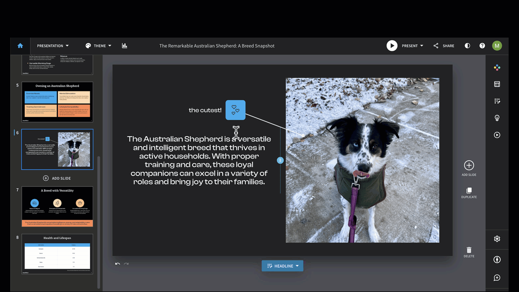The image size is (519, 292).
Task: Open the Presentation menu
Action: click(x=53, y=46)
